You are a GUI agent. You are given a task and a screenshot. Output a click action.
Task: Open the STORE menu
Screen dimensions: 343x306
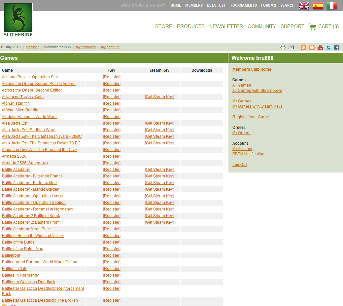coord(163,26)
